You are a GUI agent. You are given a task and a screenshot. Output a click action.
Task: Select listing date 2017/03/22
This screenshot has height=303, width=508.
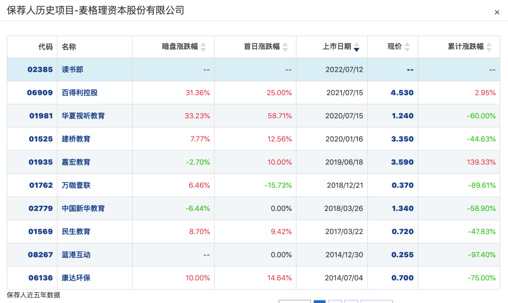pyautogui.click(x=344, y=232)
